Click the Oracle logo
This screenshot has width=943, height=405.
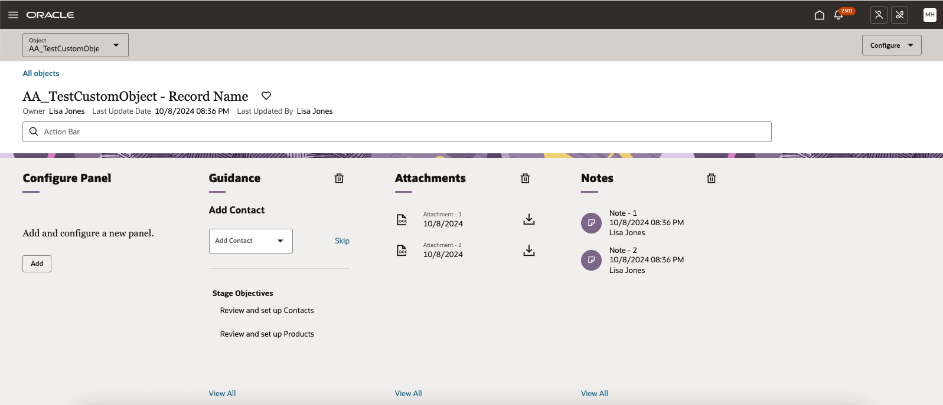pos(50,15)
